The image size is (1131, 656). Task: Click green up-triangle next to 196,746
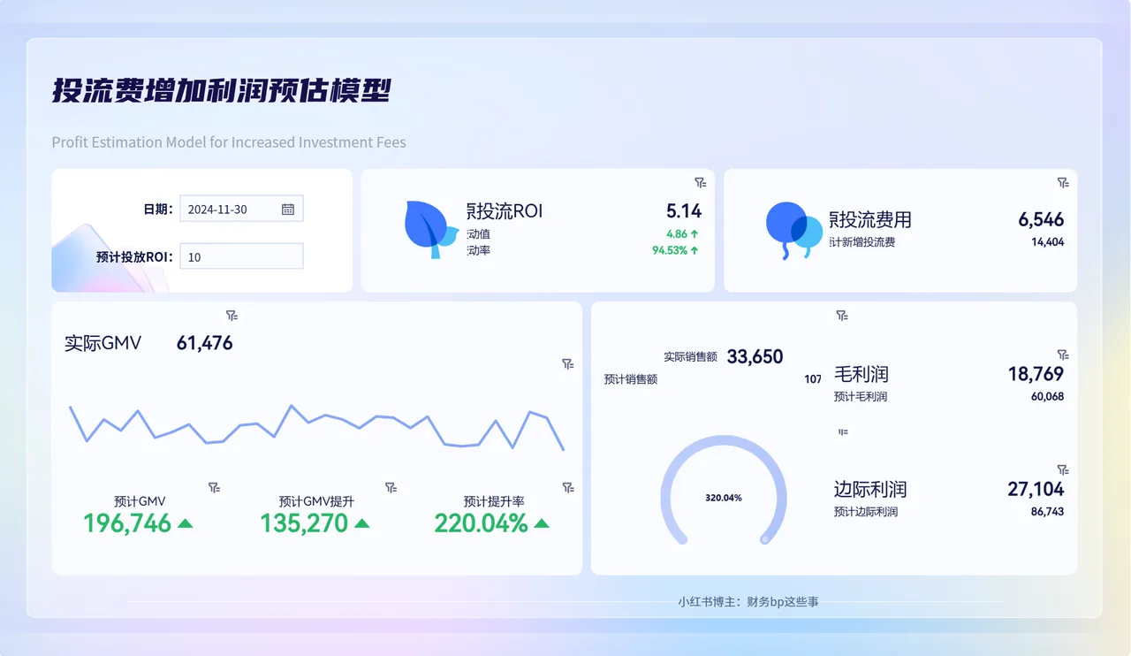coord(185,523)
